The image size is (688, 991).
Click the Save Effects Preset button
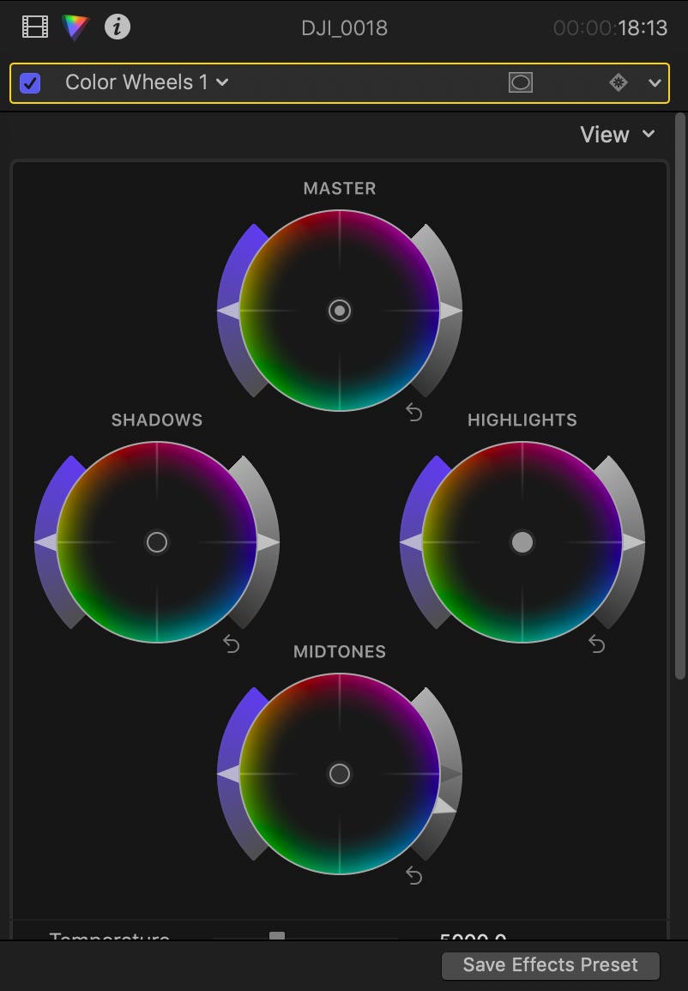(x=550, y=964)
